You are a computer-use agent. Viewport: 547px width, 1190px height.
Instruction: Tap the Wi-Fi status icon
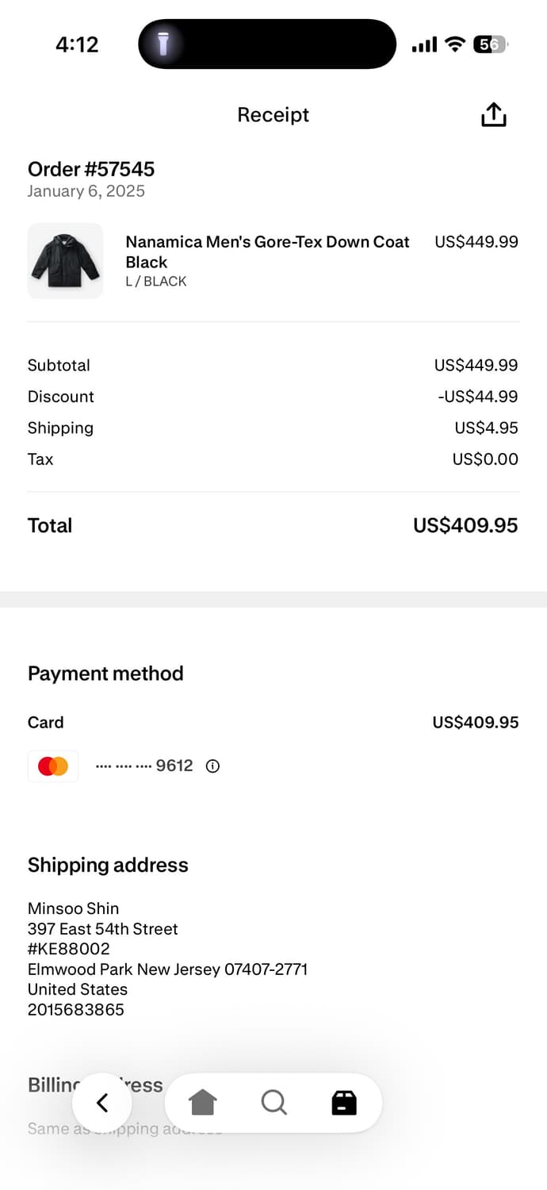click(x=454, y=44)
